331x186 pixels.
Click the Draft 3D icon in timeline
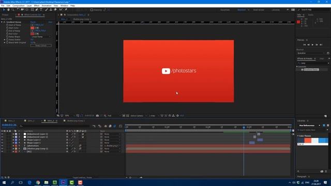click(x=100, y=126)
